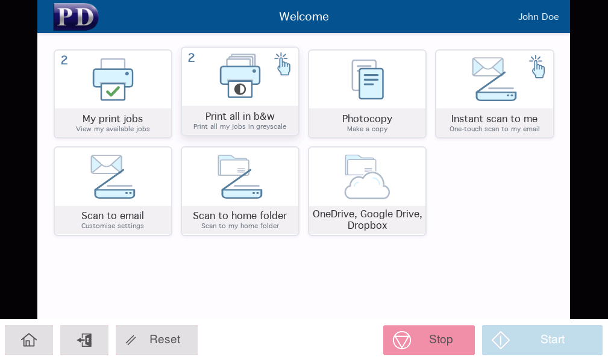Click the job count 2 on My print jobs
Viewport: 608px width, 357px height.
pyautogui.click(x=64, y=60)
